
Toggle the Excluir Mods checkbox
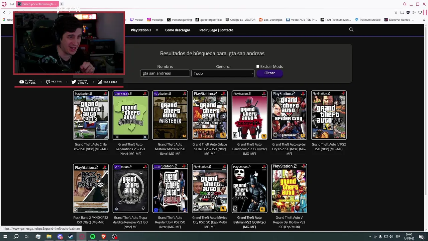258,67
